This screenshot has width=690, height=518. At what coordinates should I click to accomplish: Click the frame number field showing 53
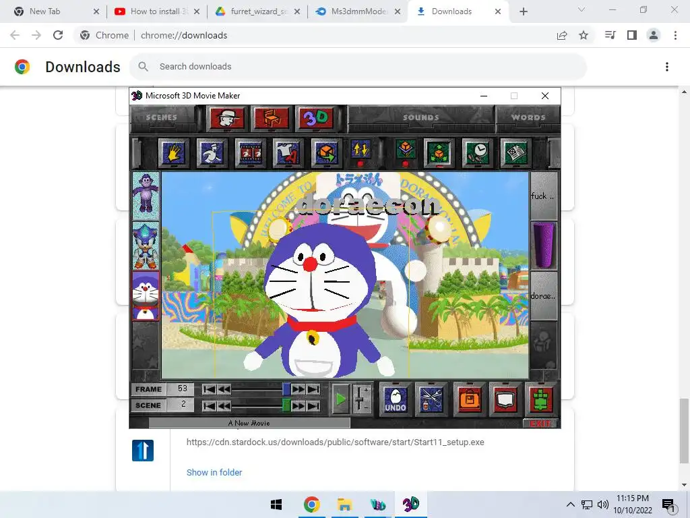point(182,388)
